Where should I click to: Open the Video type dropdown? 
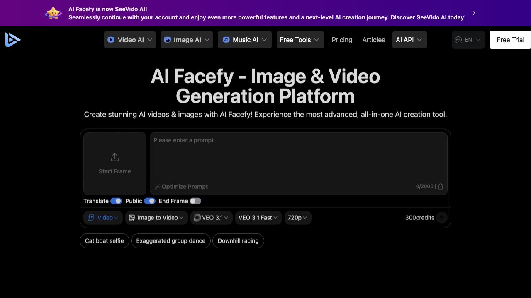tap(103, 218)
